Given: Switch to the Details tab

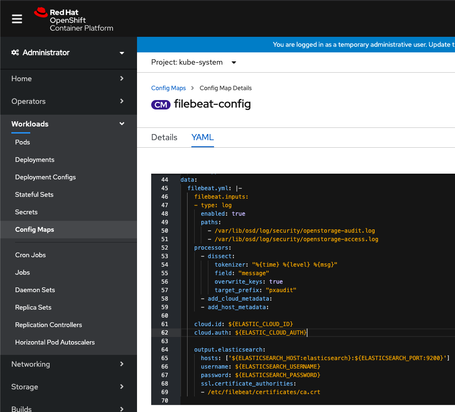Looking at the screenshot, I should (164, 137).
